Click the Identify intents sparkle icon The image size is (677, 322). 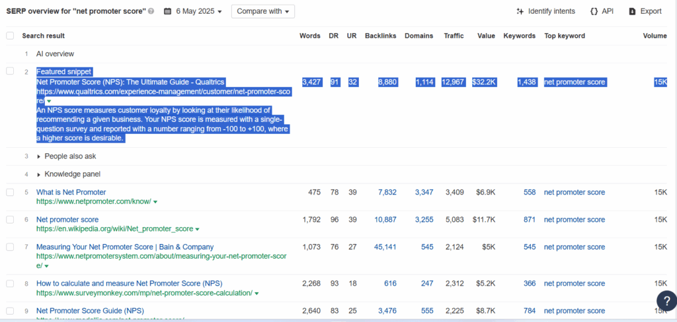[520, 12]
